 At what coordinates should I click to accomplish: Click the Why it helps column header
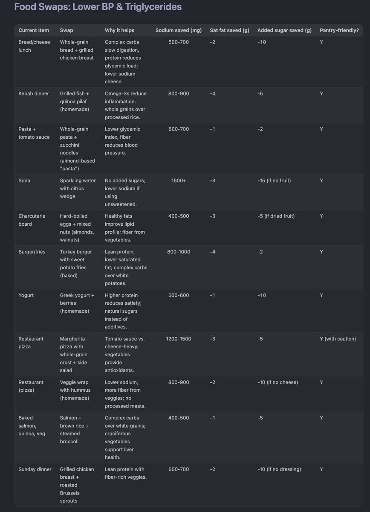click(119, 30)
